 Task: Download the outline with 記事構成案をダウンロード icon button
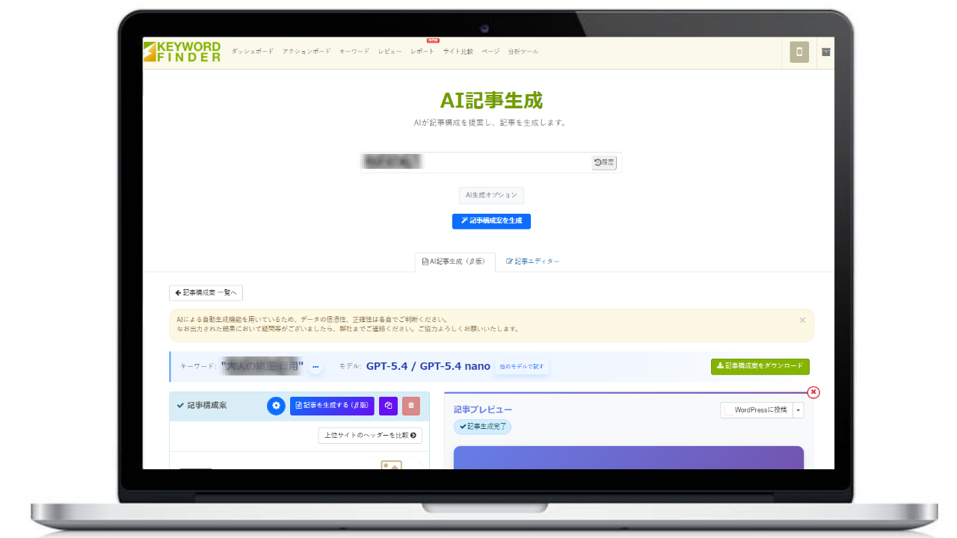[x=760, y=366]
